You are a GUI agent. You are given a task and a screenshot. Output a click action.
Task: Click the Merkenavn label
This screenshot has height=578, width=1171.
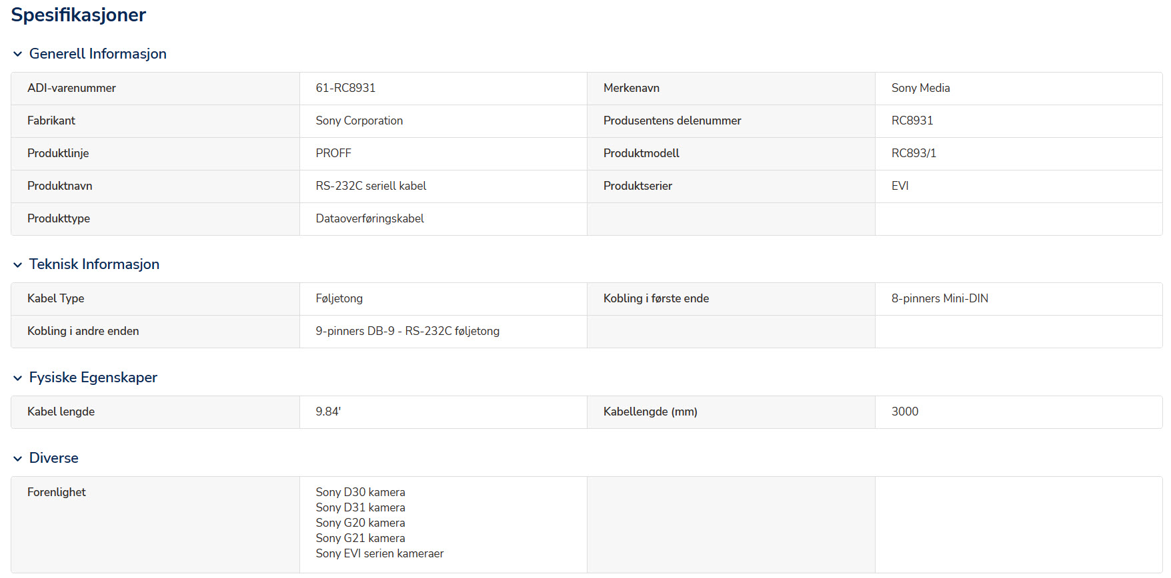tap(632, 88)
